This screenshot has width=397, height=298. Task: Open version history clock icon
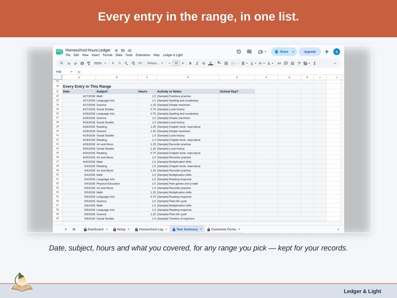point(238,51)
